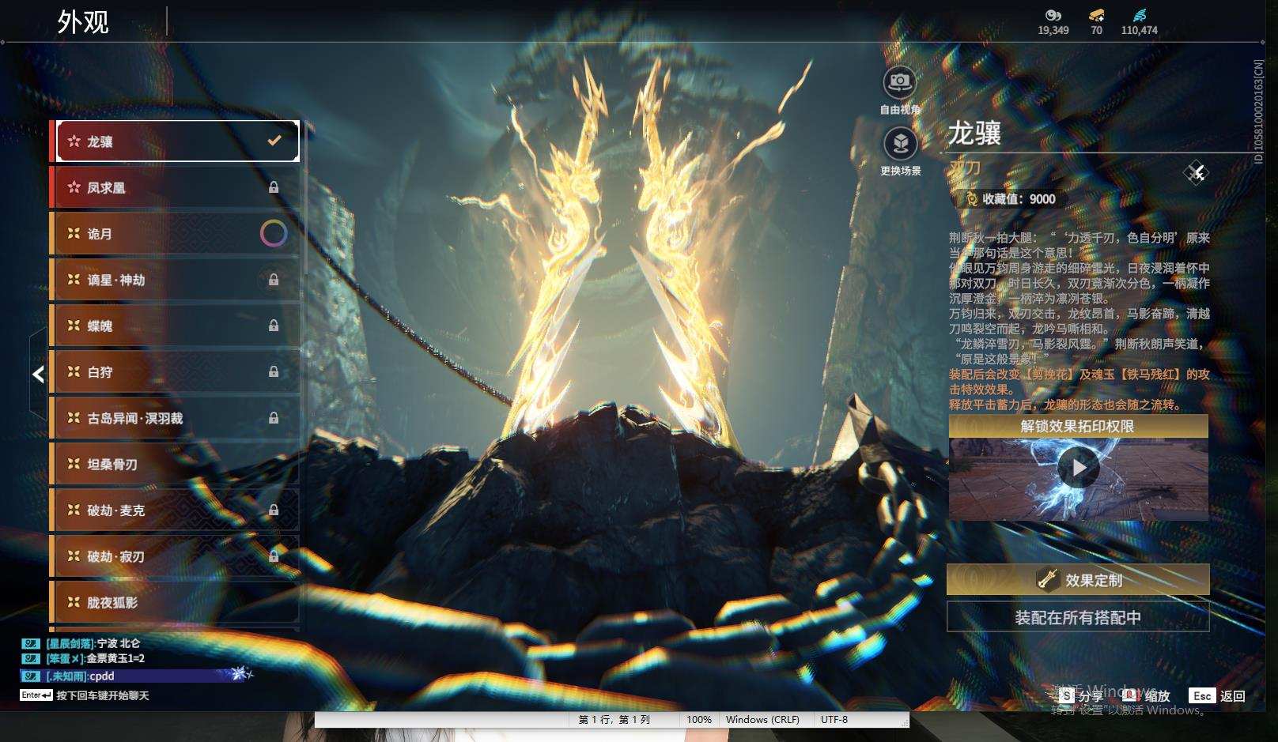Screen dimensions: 1278x742
Task: Click the lock icon on 白狩
Action: coord(274,371)
